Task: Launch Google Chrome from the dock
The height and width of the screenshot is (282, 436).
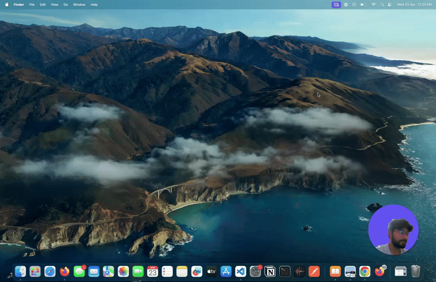Action: click(x=364, y=271)
